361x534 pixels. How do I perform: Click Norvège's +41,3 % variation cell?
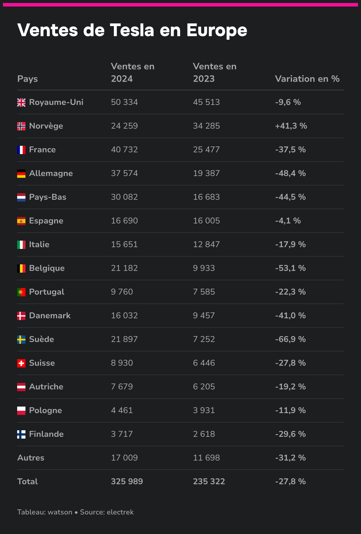click(x=291, y=126)
